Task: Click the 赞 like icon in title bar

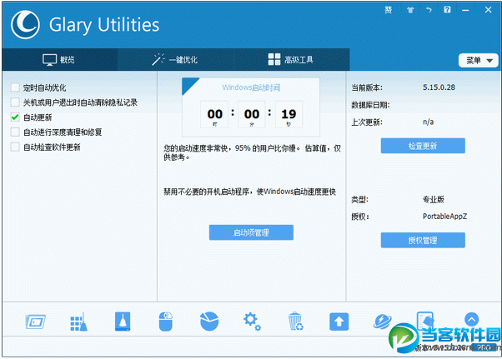Action: point(389,10)
